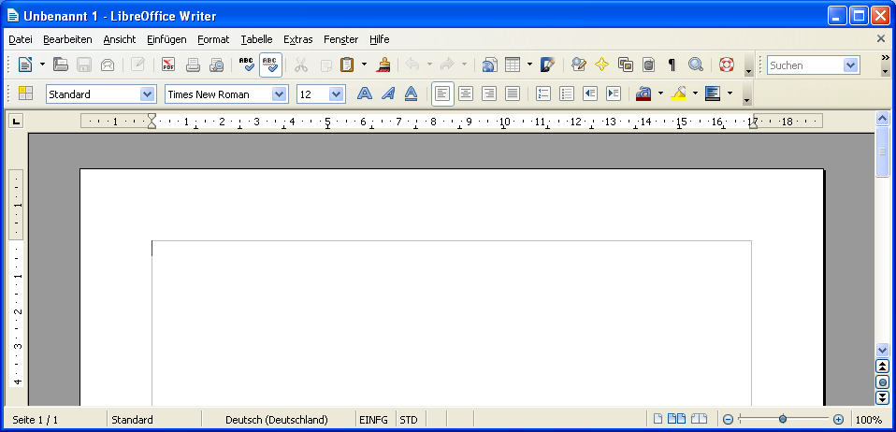This screenshot has height=432, width=896.
Task: Toggle numbered list
Action: pyautogui.click(x=542, y=94)
